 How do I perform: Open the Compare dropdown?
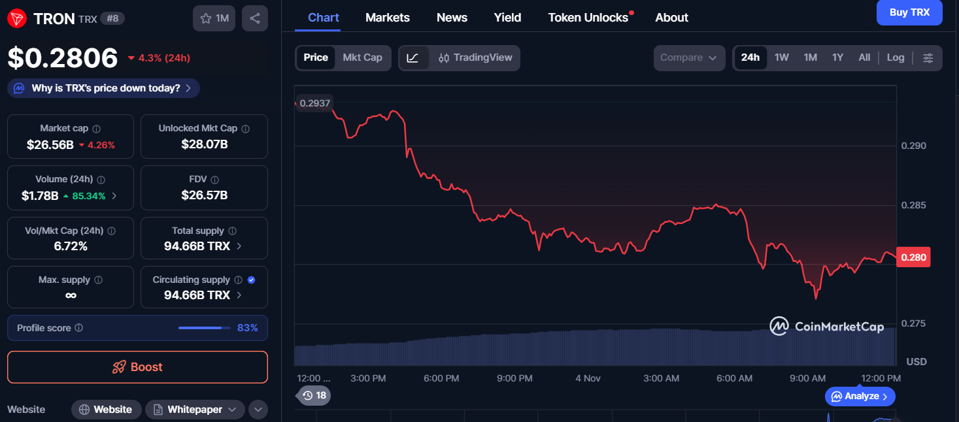(689, 57)
